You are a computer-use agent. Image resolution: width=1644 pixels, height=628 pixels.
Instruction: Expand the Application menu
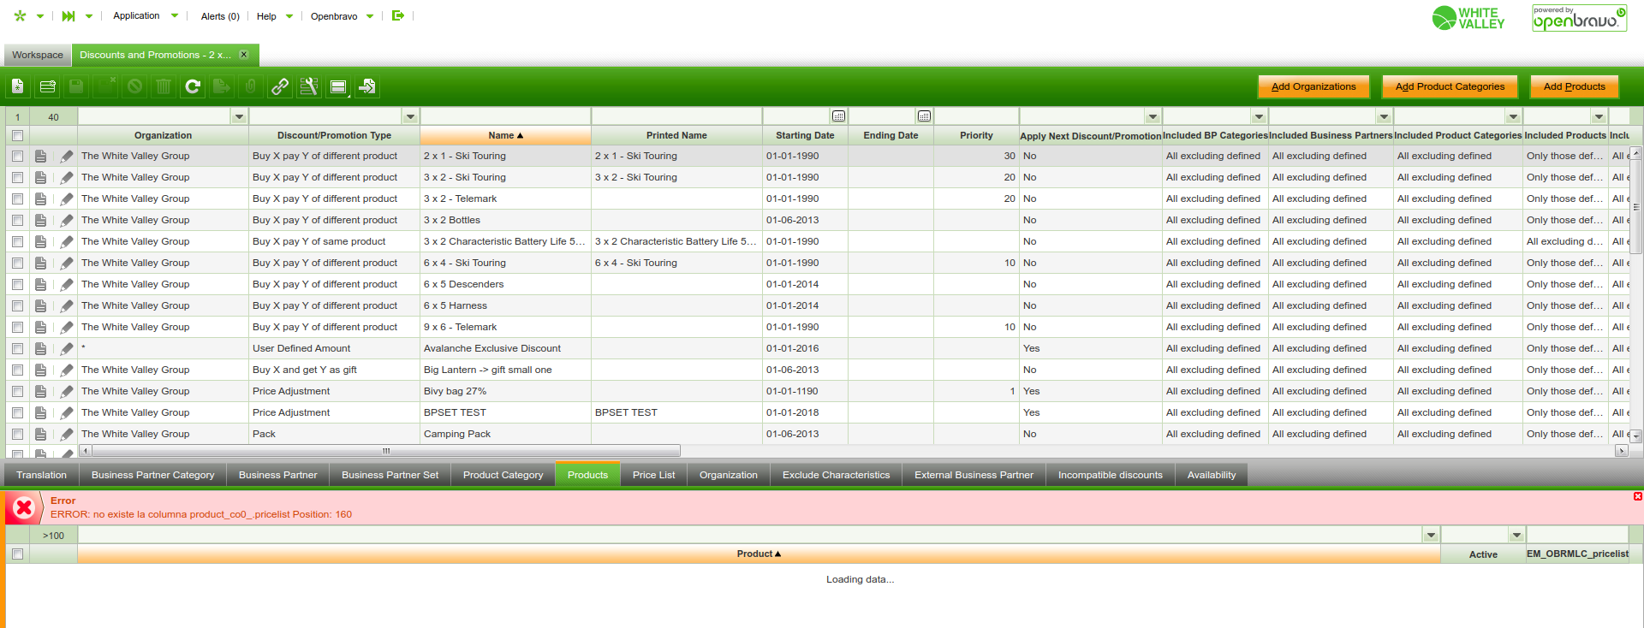[x=146, y=15]
